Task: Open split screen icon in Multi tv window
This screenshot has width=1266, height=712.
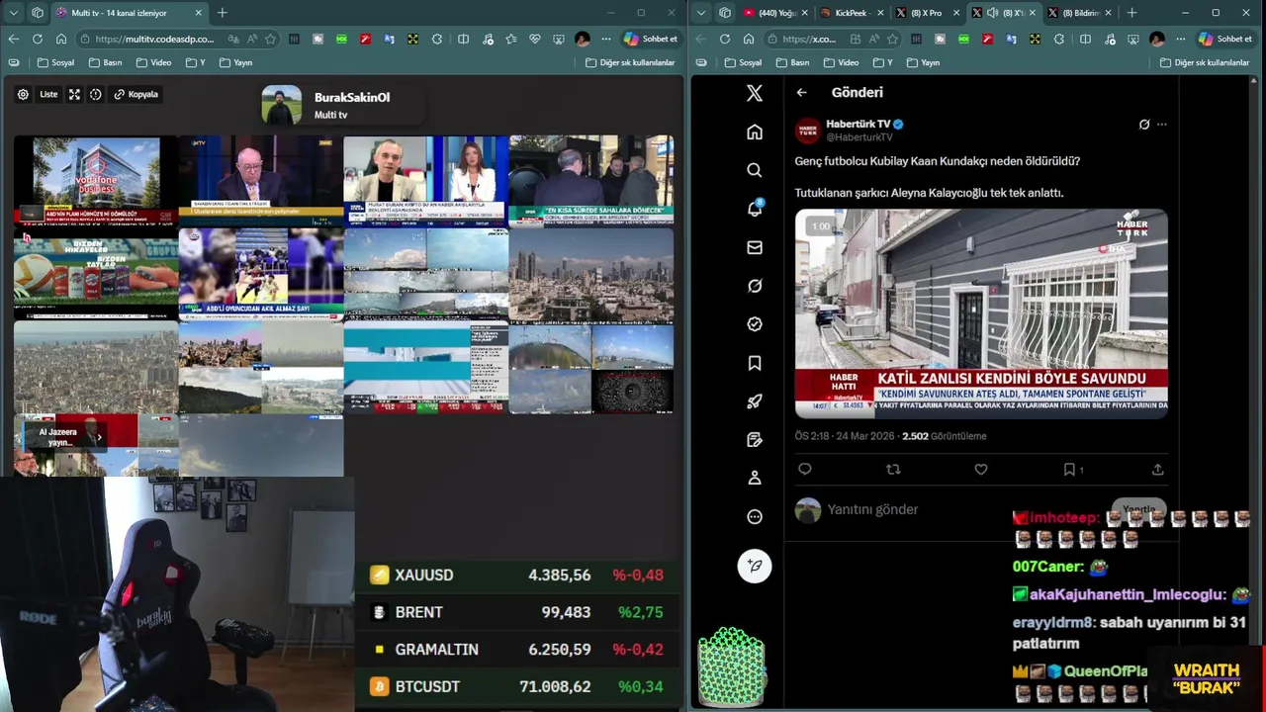Action: 463,39
